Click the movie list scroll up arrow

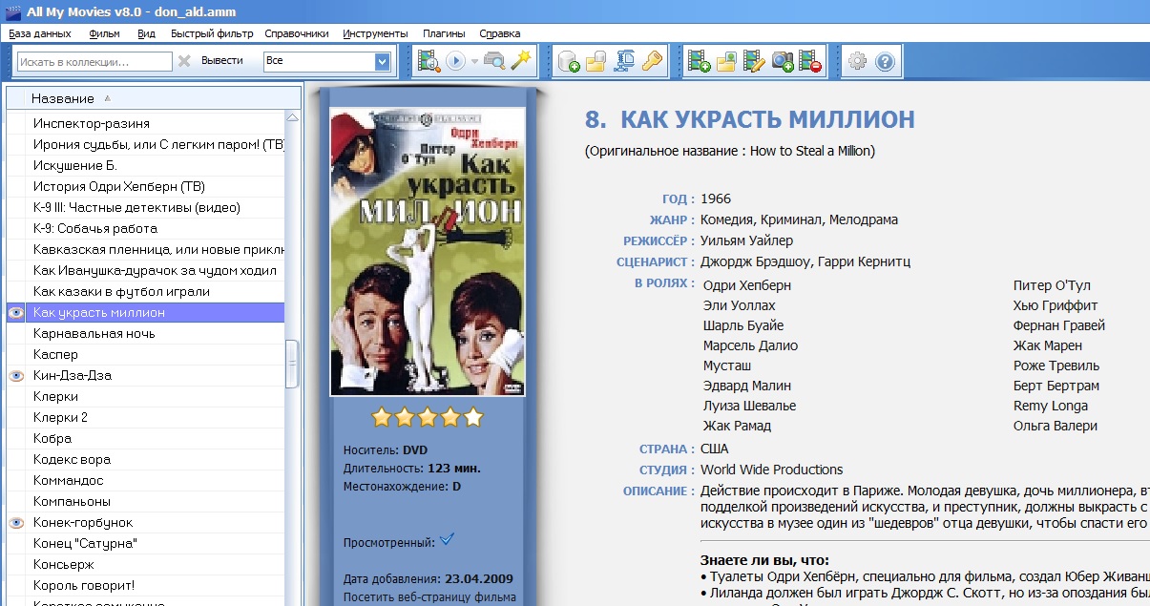tap(293, 117)
